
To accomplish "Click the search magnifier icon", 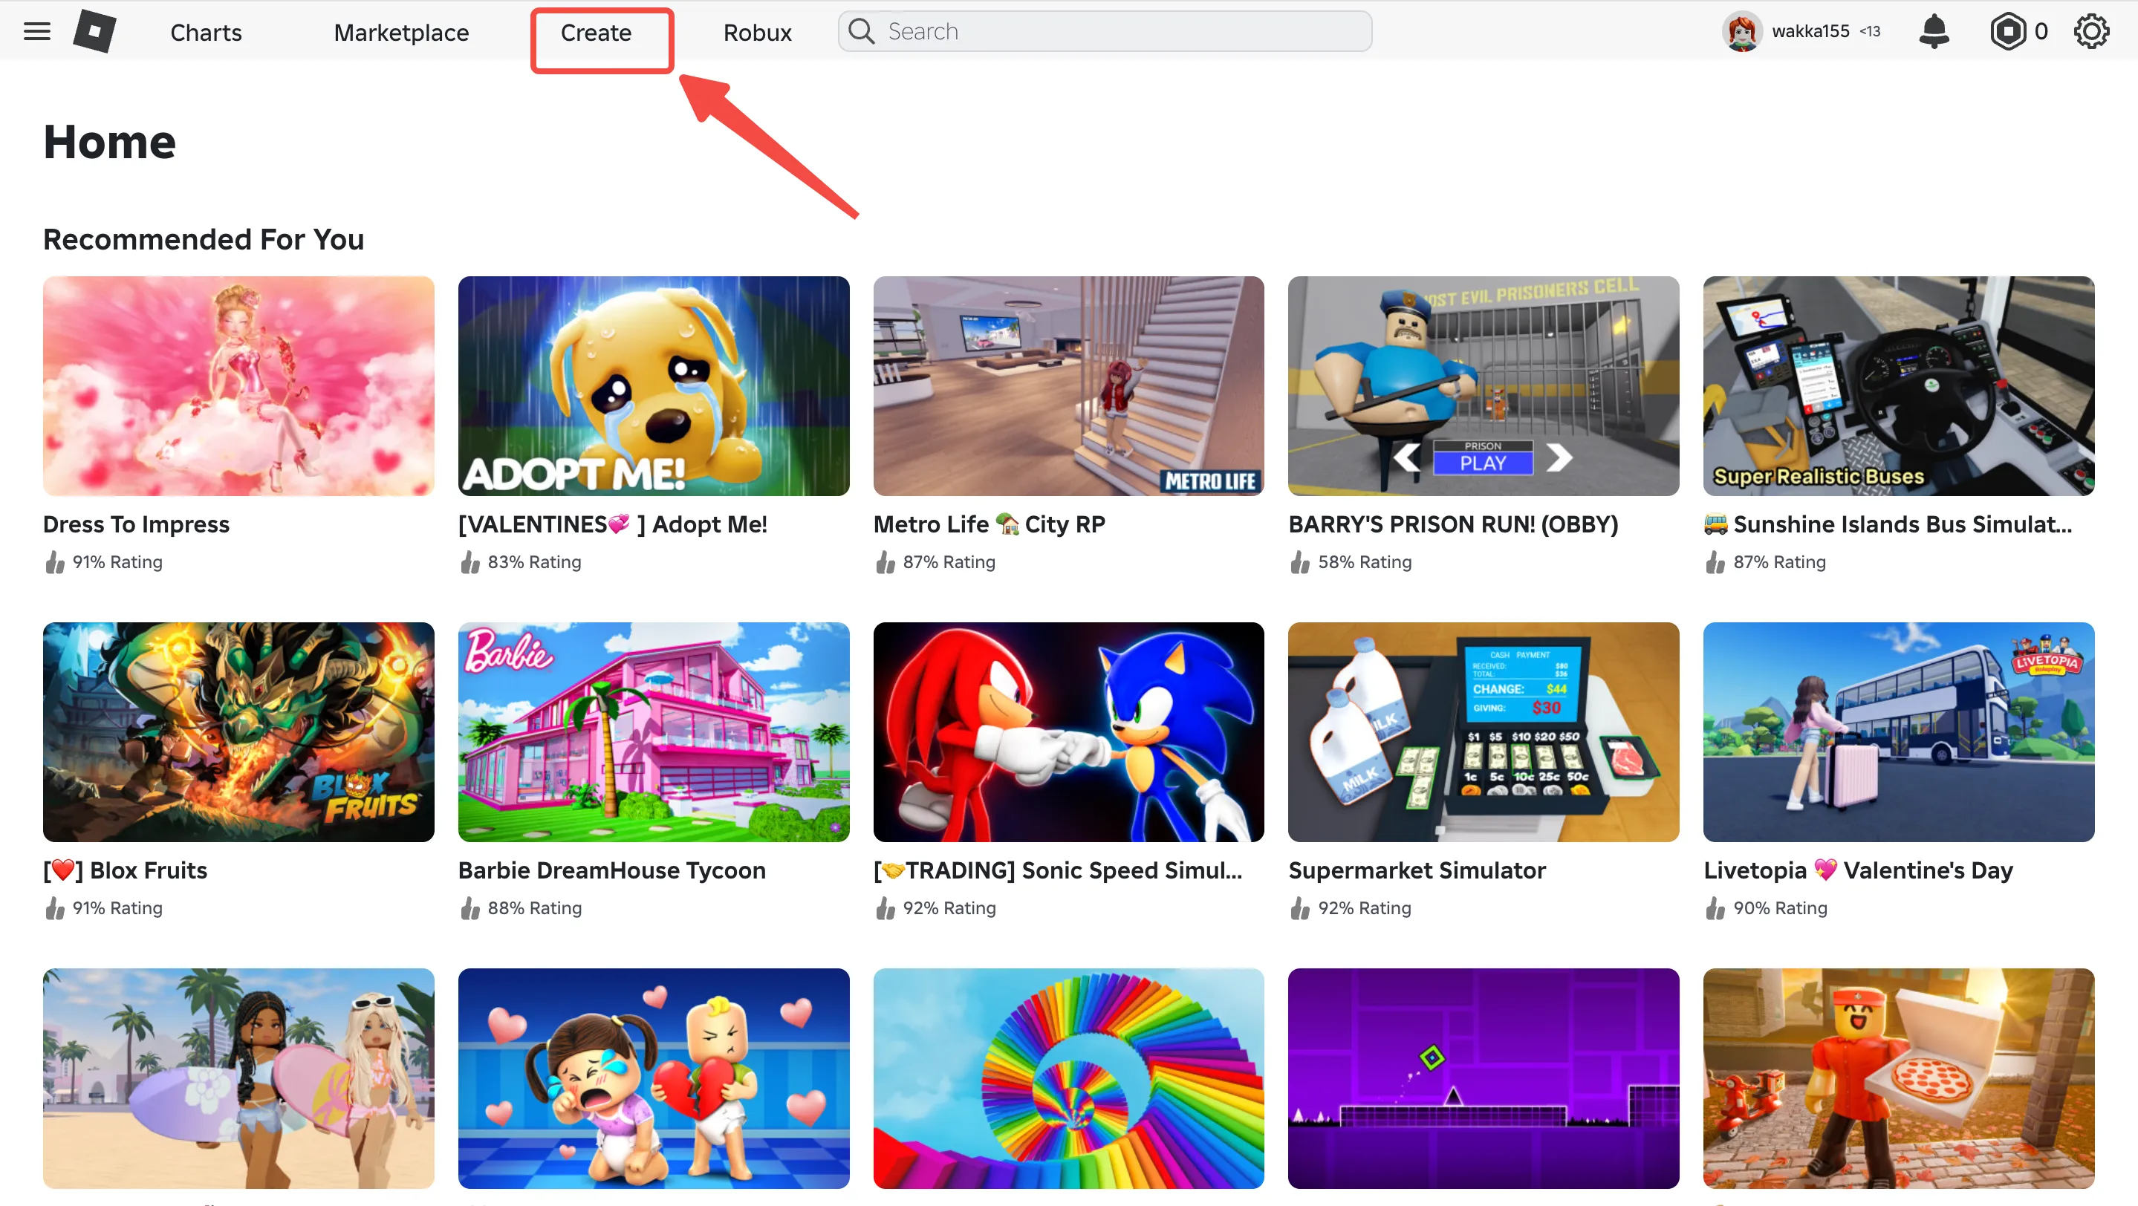I will coord(862,30).
